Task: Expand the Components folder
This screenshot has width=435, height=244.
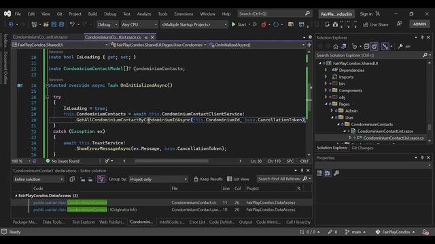Action: click(x=326, y=90)
